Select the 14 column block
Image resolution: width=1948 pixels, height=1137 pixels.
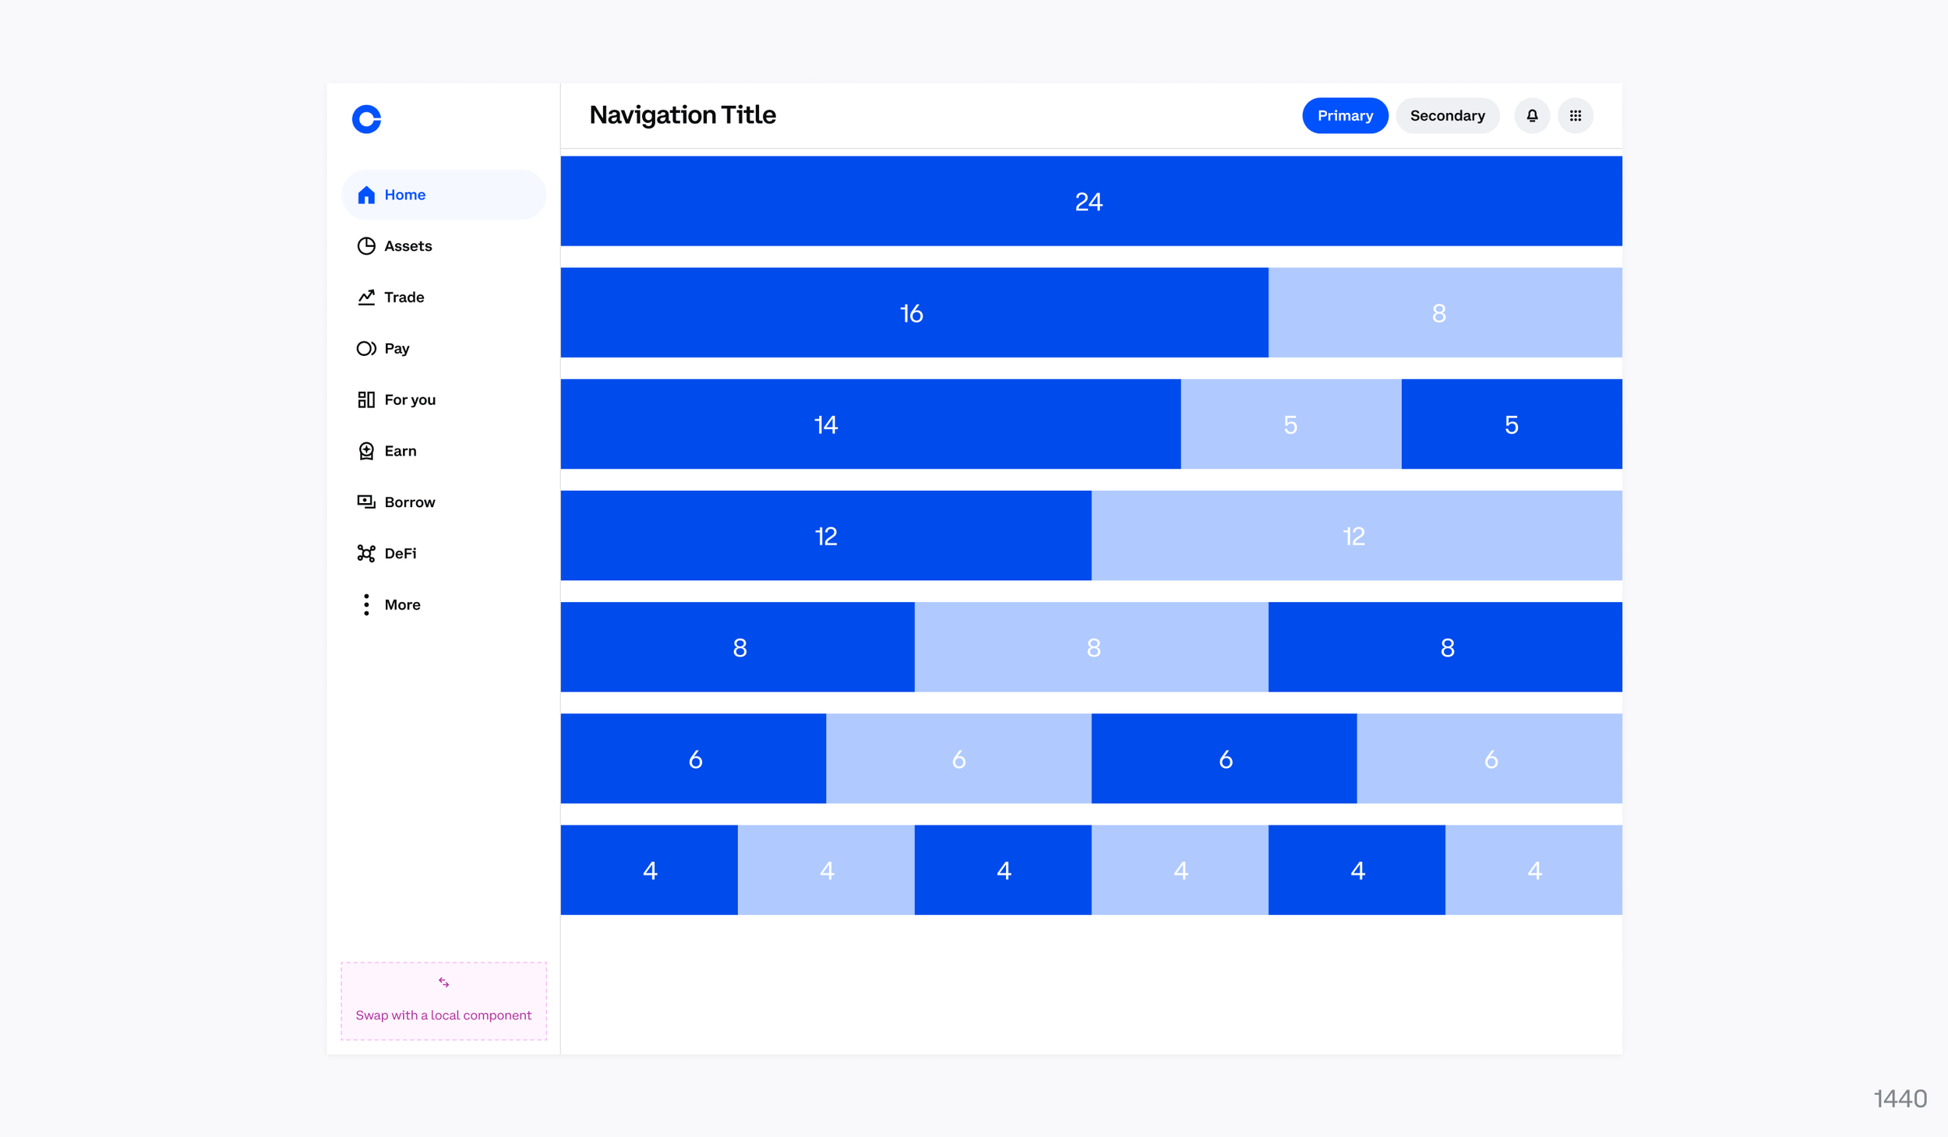(870, 424)
